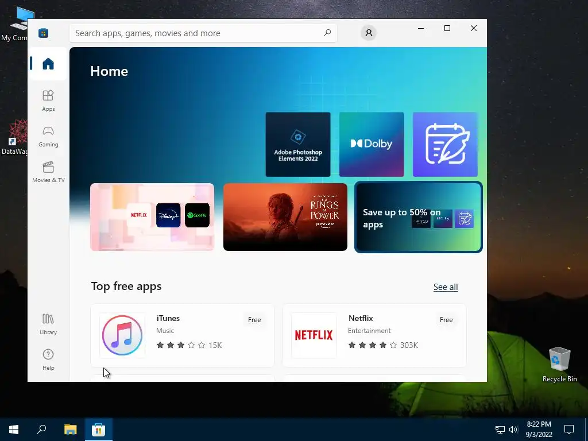Open the notification center icon
The image size is (588, 441).
tap(569, 430)
